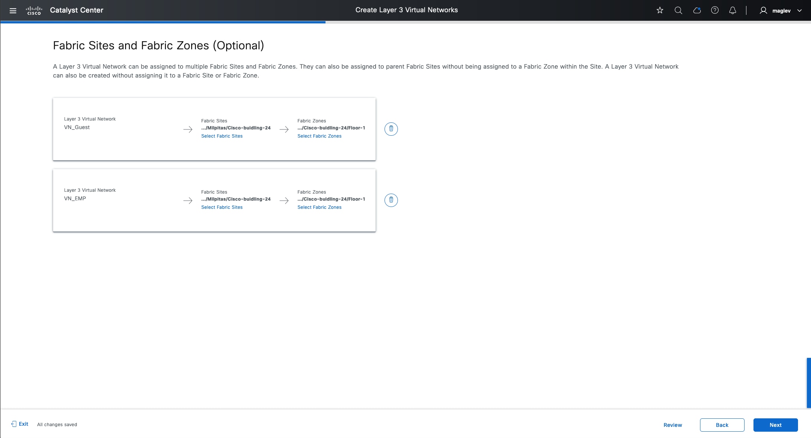Screen dimensions: 811x438
Task: Delete the VN_EMP row with trash icon
Action: tap(391, 200)
